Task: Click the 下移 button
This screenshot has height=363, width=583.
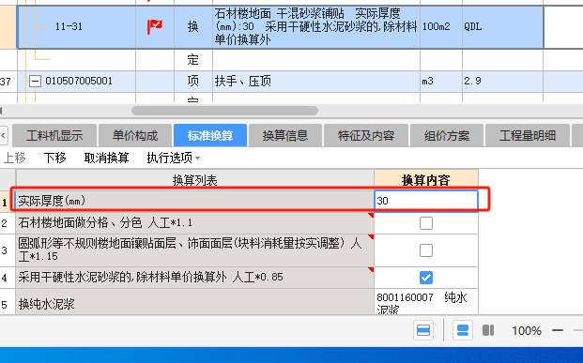Action: pyautogui.click(x=55, y=158)
